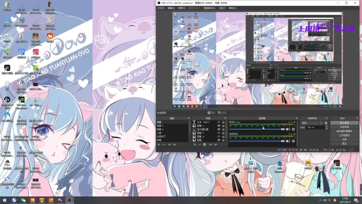Click the system tray volume icon
Image resolution: width=362 pixels, height=204 pixels.
point(325,200)
